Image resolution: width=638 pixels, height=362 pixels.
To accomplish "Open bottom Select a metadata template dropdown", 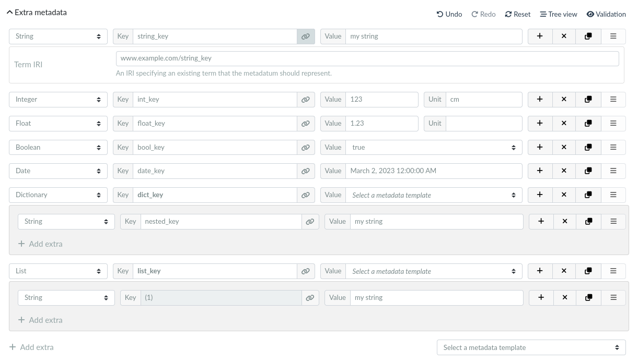I will pos(531,347).
